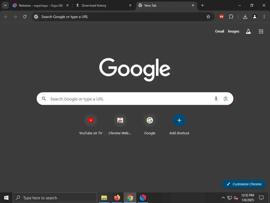
Task: Minimize the Chrome window
Action: click(x=239, y=5)
